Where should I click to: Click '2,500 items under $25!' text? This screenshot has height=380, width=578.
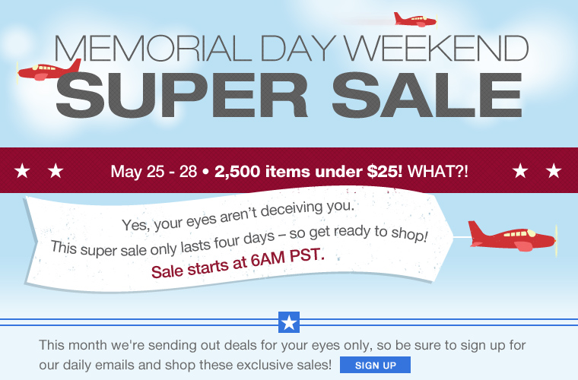[x=309, y=172]
